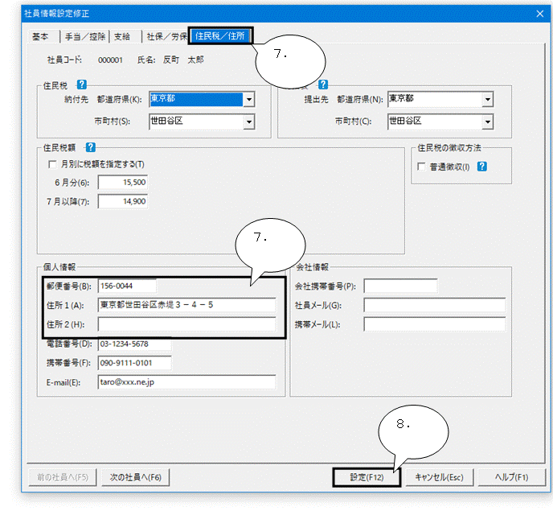This screenshot has width=553, height=515.
Task: Click 設定(F12) button
Action: (x=367, y=478)
